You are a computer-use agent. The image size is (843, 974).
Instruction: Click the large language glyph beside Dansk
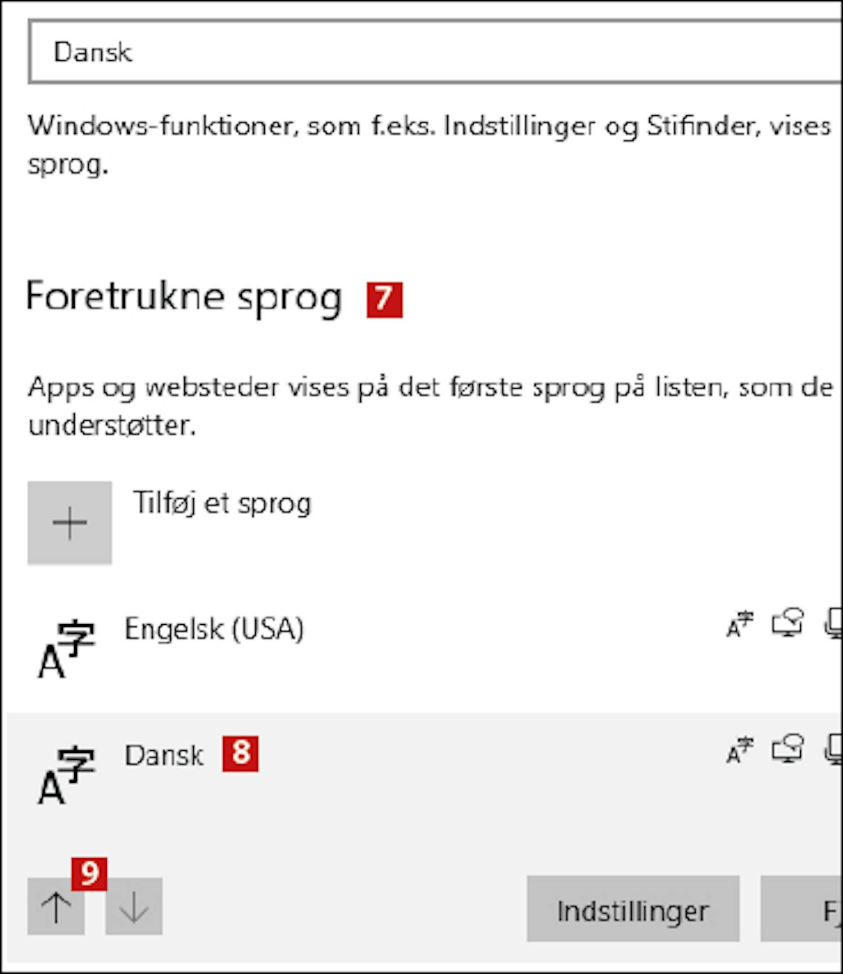click(x=66, y=775)
